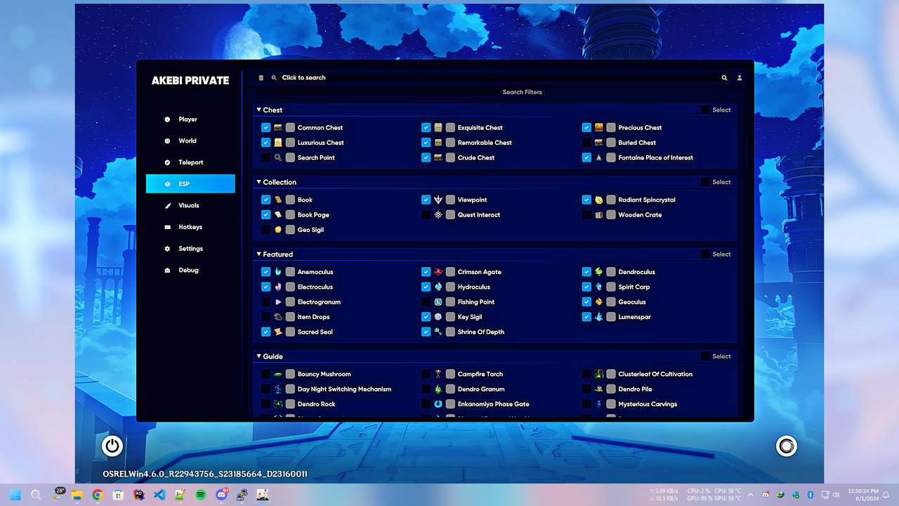Collapse the Featured section
Image resolution: width=899 pixels, height=506 pixels.
258,254
